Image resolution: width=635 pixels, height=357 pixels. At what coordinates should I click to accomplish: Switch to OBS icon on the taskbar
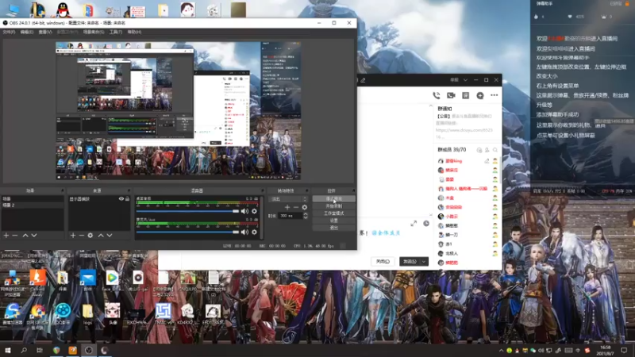point(88,350)
